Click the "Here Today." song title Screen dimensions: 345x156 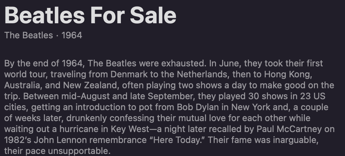coord(177,140)
